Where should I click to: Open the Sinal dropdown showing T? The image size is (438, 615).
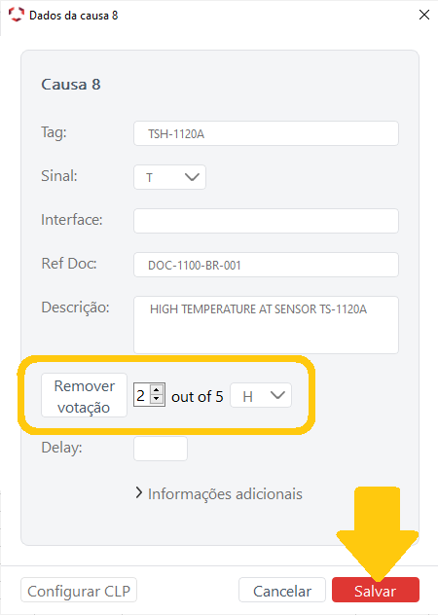[x=169, y=177]
